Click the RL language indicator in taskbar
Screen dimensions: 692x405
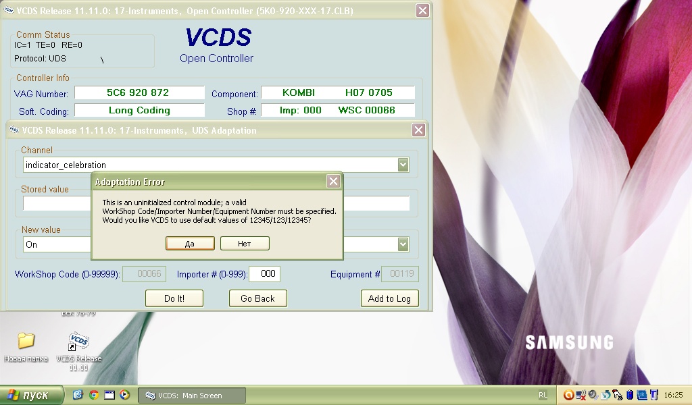point(543,395)
